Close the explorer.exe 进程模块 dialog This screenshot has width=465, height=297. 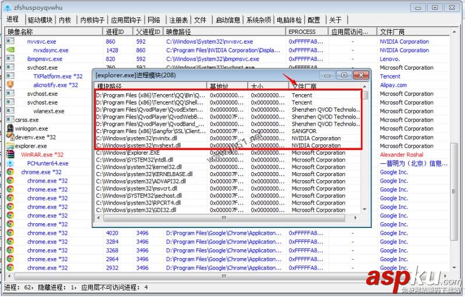click(361, 76)
